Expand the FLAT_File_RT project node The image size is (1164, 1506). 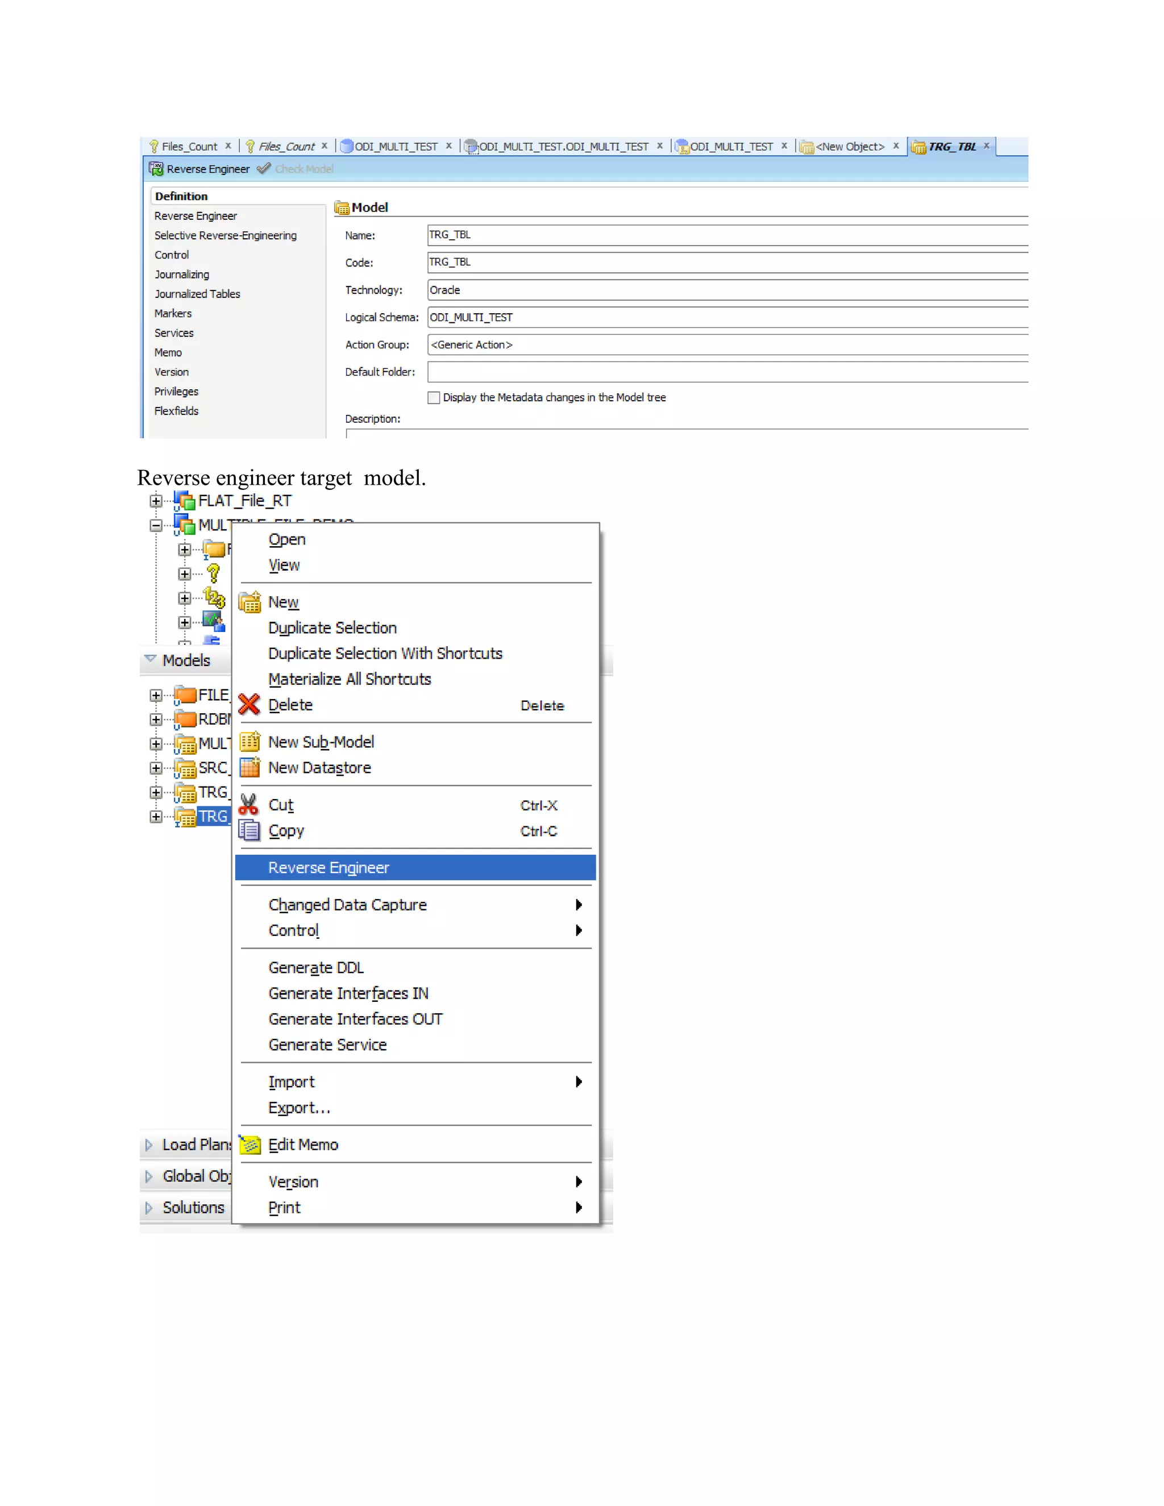pos(156,501)
